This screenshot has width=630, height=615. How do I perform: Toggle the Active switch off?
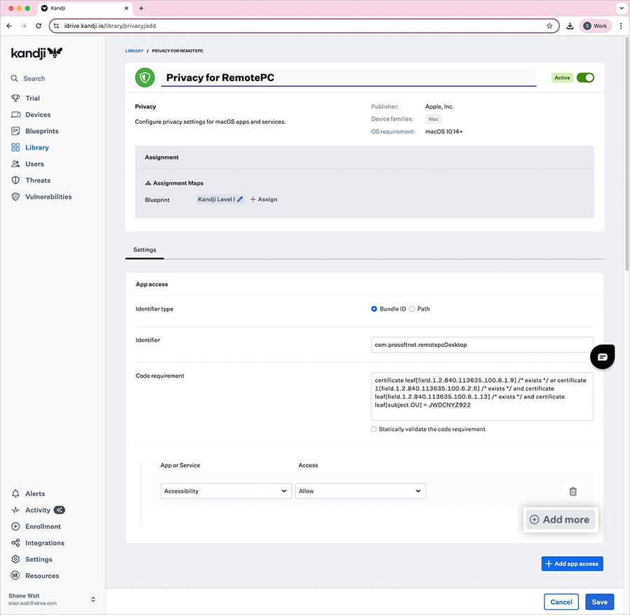tap(584, 78)
